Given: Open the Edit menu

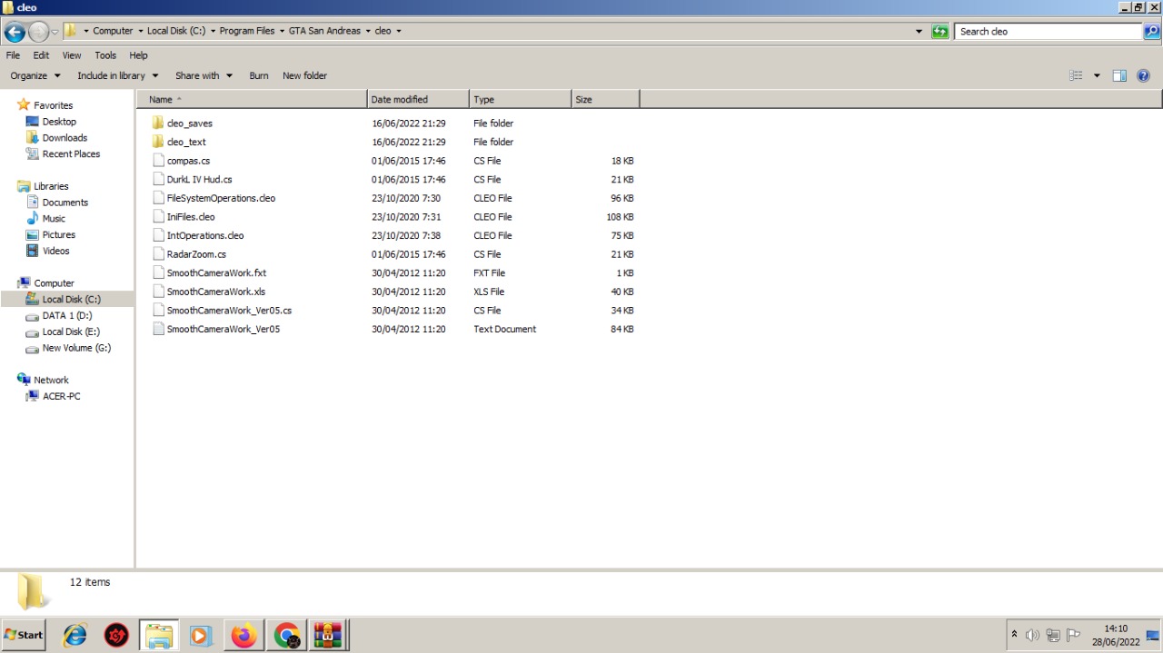Looking at the screenshot, I should click(41, 55).
